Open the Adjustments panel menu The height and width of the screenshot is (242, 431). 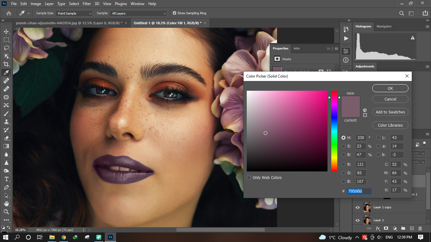click(427, 66)
